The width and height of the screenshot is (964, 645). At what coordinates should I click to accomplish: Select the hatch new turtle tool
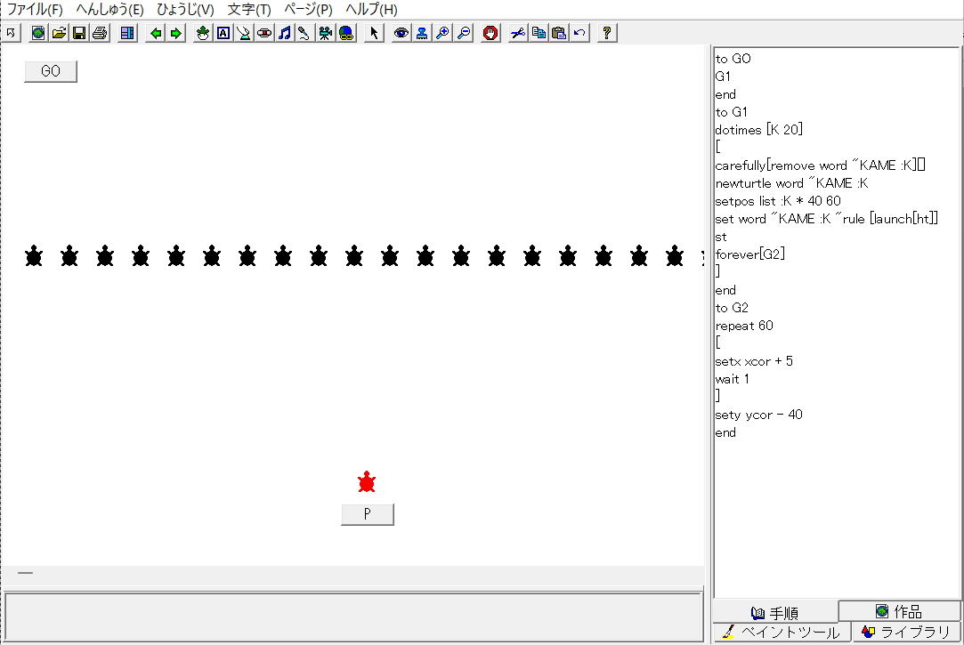(x=202, y=33)
